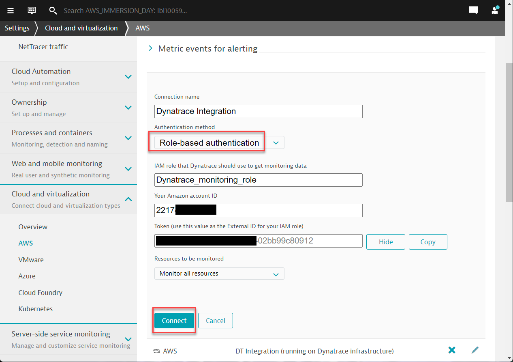Image resolution: width=513 pixels, height=362 pixels.
Task: Click the search magnifier icon
Action: [53, 11]
